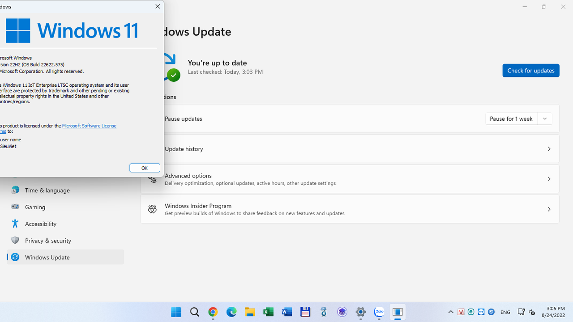Click the You're up to date heading
This screenshot has height=322, width=573.
pyautogui.click(x=218, y=63)
